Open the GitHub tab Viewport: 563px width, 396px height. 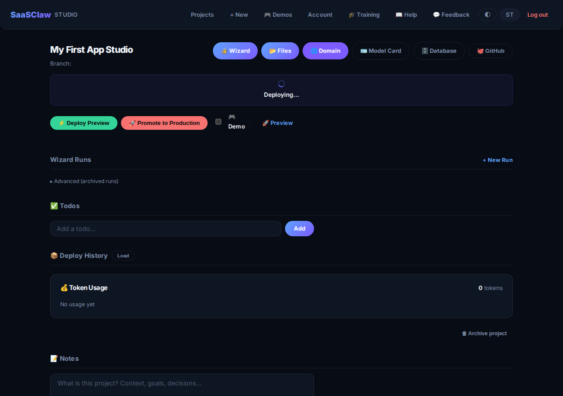490,51
